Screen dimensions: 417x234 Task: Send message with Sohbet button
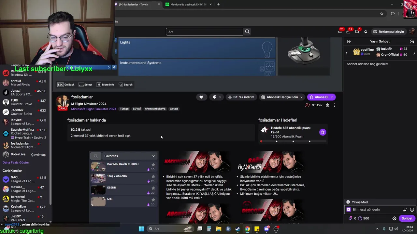[407, 218]
